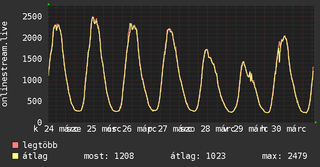Click the green arrow ending the x-axis

pyautogui.click(x=316, y=122)
